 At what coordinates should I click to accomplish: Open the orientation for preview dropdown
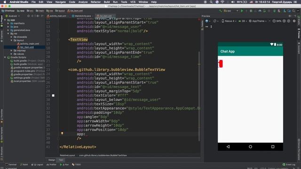[x=216, y=21]
